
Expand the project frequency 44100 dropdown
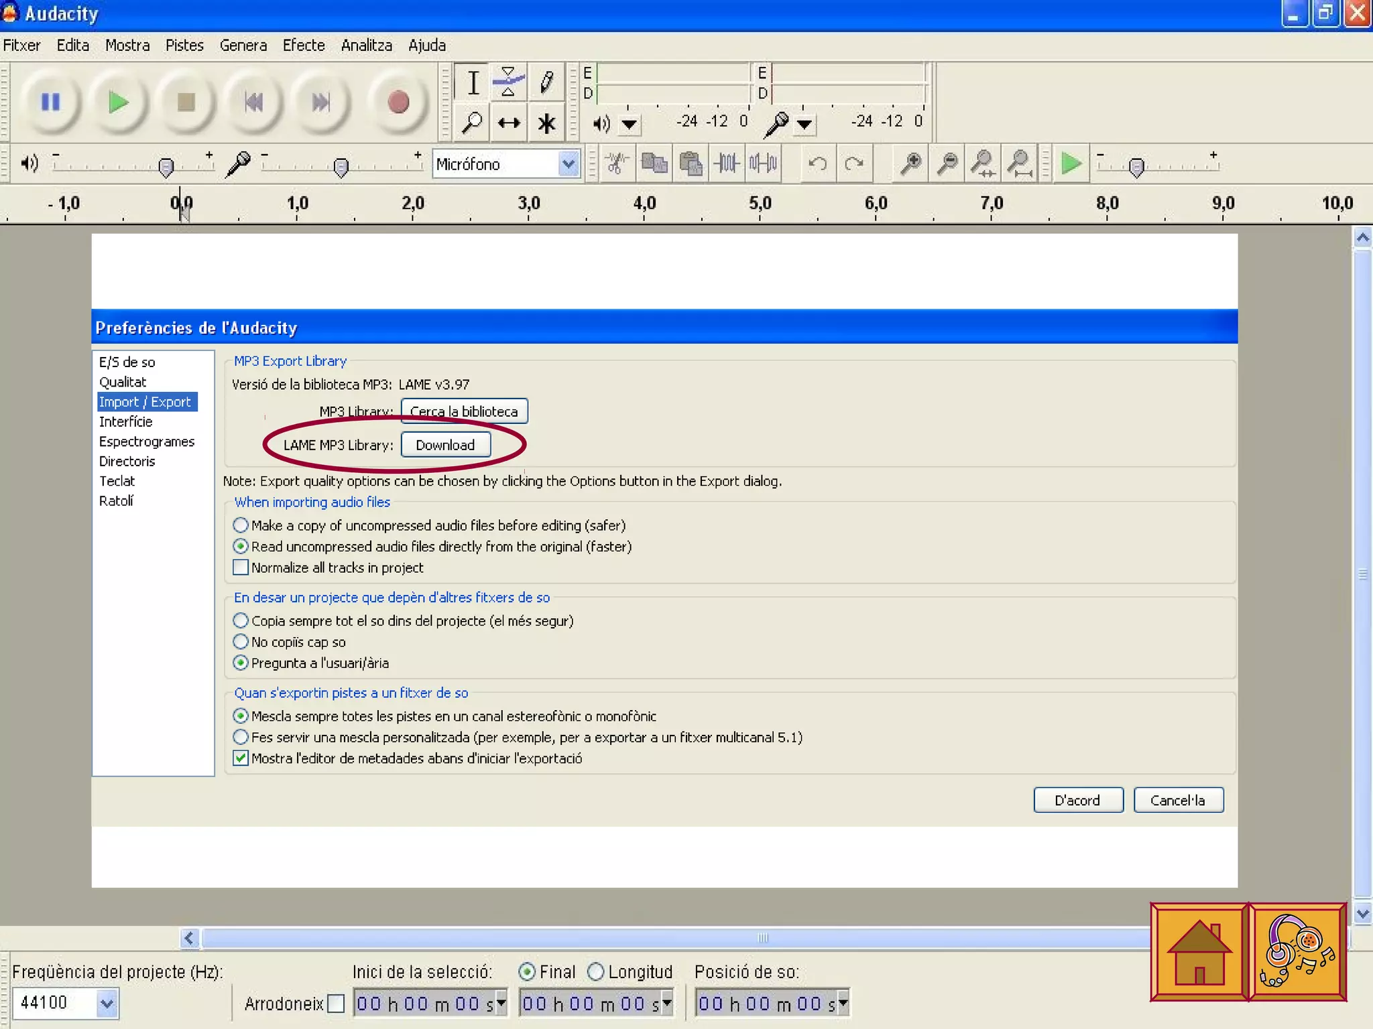(x=107, y=1004)
